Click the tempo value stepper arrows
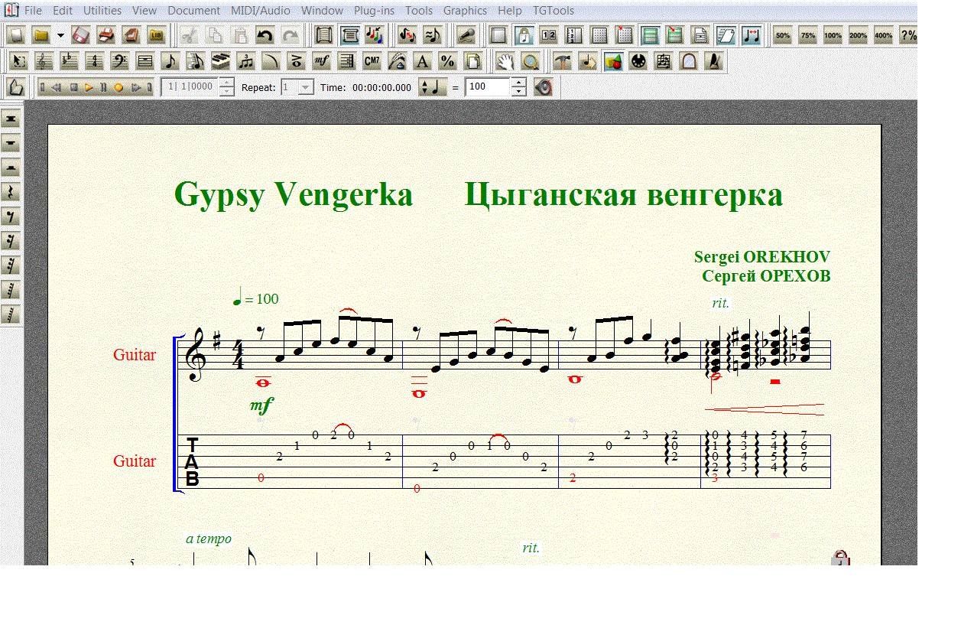The width and height of the screenshot is (974, 625). (x=519, y=87)
